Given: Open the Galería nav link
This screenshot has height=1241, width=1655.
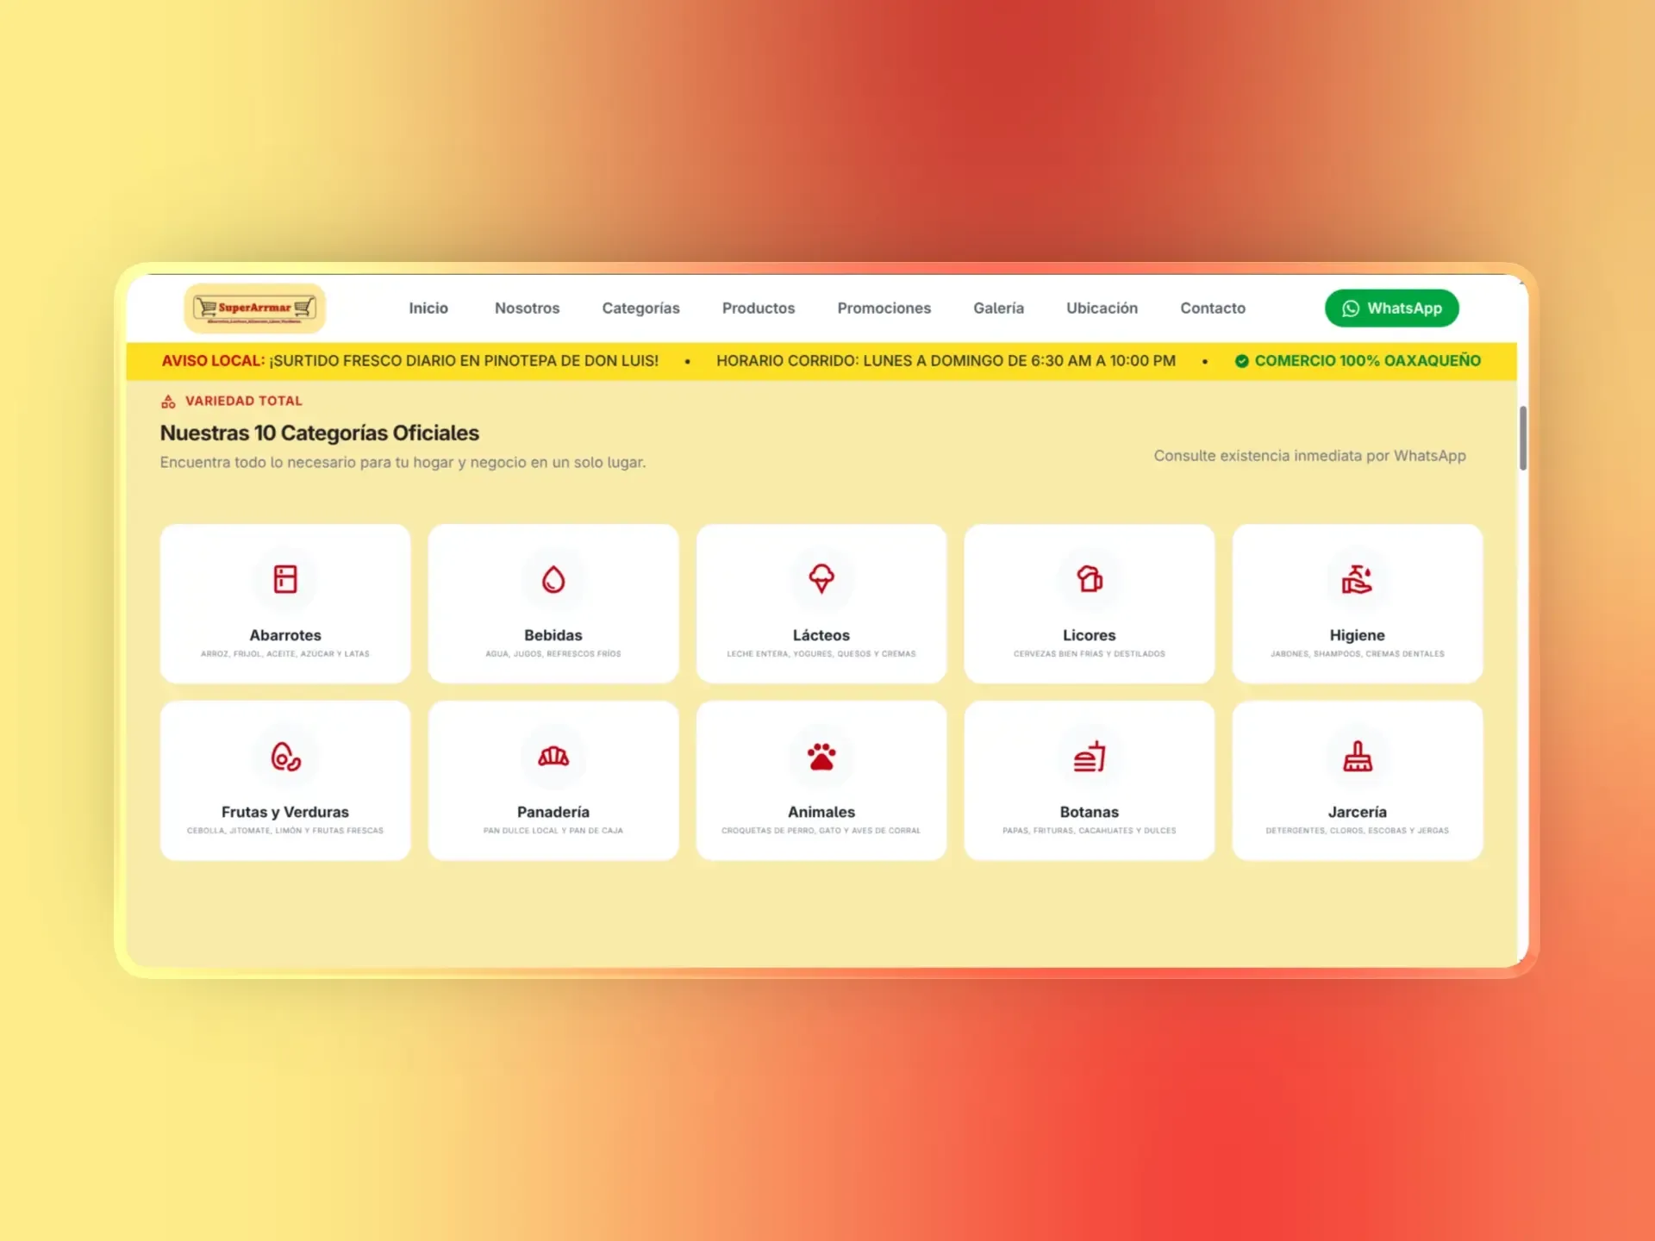Looking at the screenshot, I should point(998,308).
